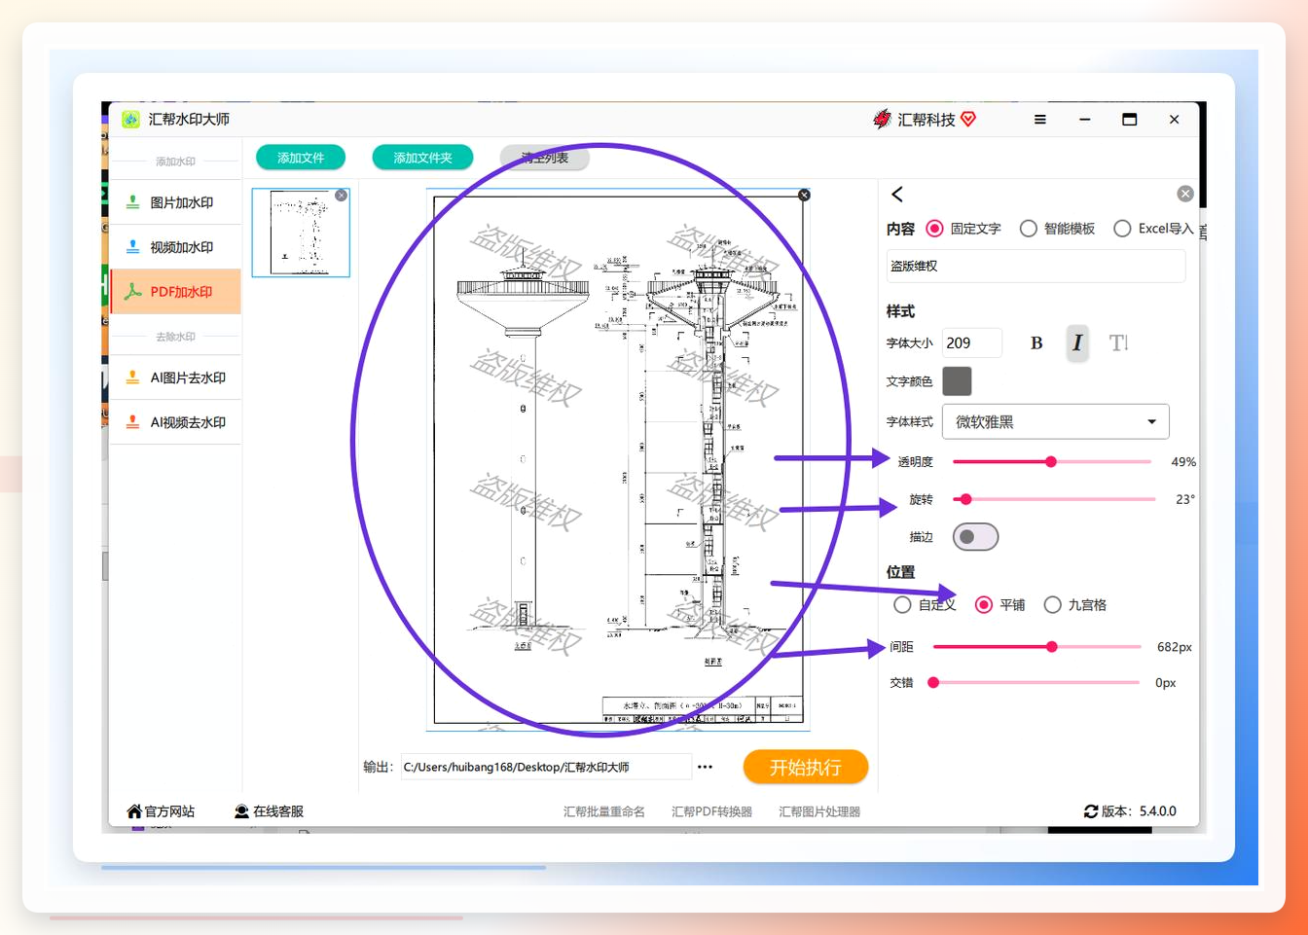Click the 汇帮科技 brand logo icon
1308x935 pixels.
click(x=883, y=119)
